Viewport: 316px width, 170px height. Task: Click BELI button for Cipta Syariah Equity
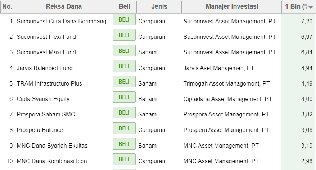[124, 97]
